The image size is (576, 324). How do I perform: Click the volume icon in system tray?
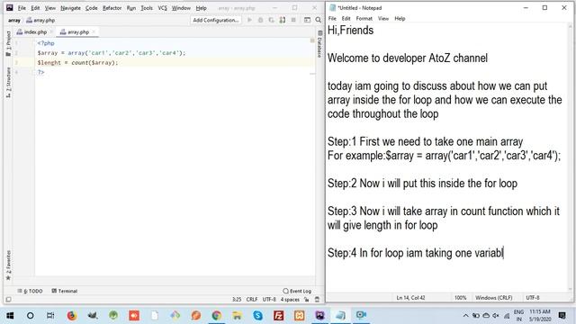click(x=496, y=315)
